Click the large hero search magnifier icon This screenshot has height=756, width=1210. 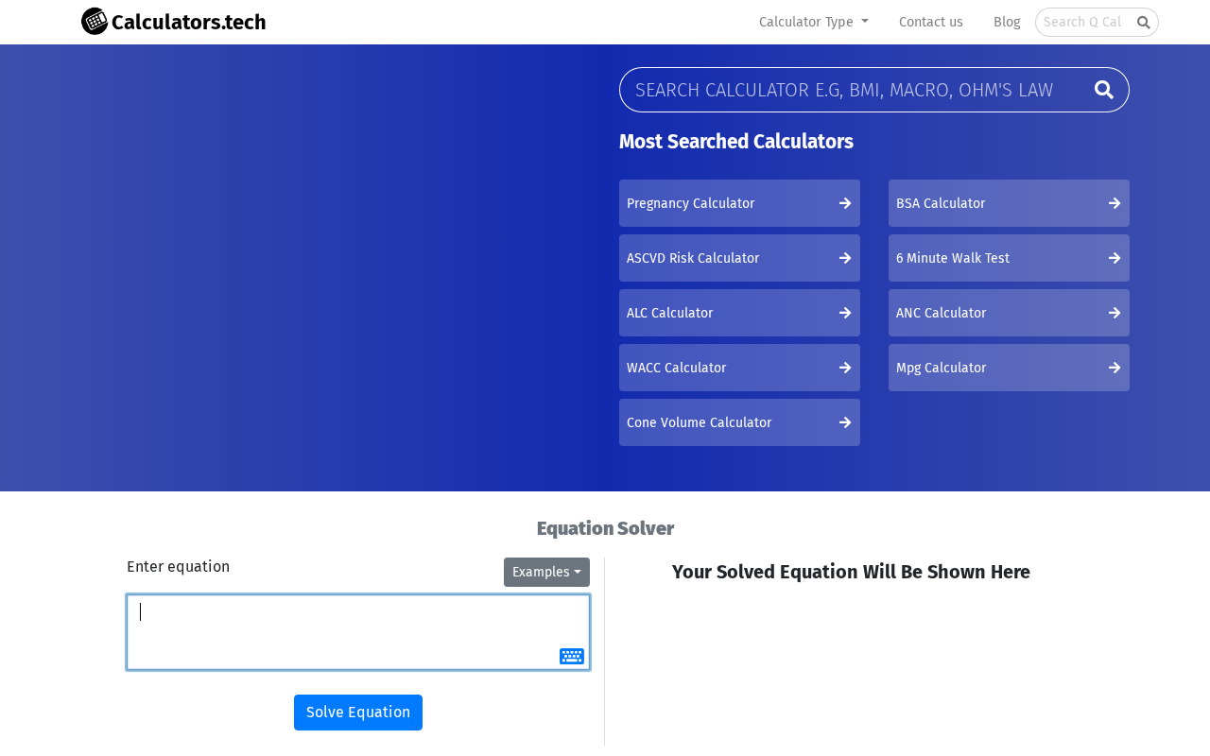click(x=1103, y=90)
